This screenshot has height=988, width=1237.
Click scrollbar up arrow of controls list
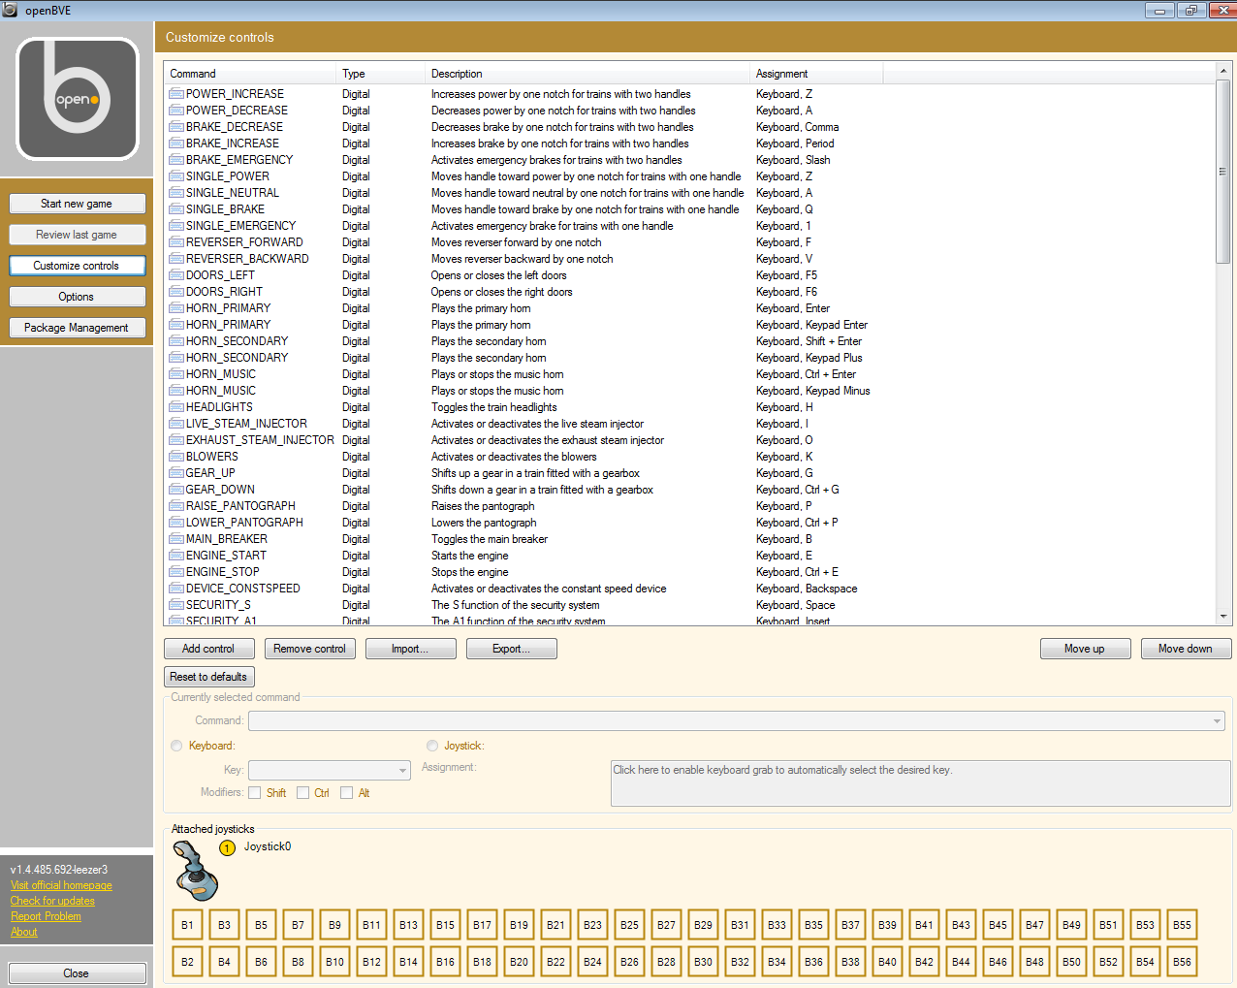coord(1223,71)
